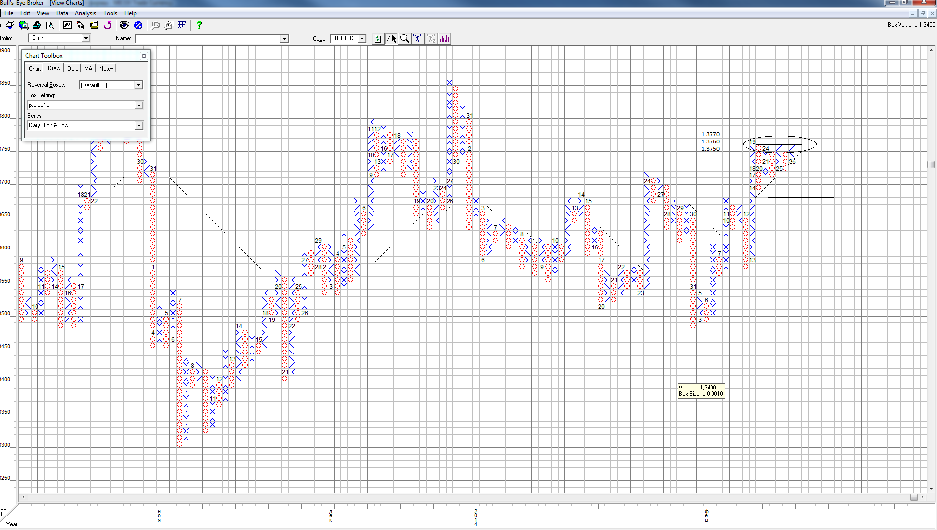Click the vertical scrollbar up arrow
The width and height of the screenshot is (937, 530).
point(931,50)
